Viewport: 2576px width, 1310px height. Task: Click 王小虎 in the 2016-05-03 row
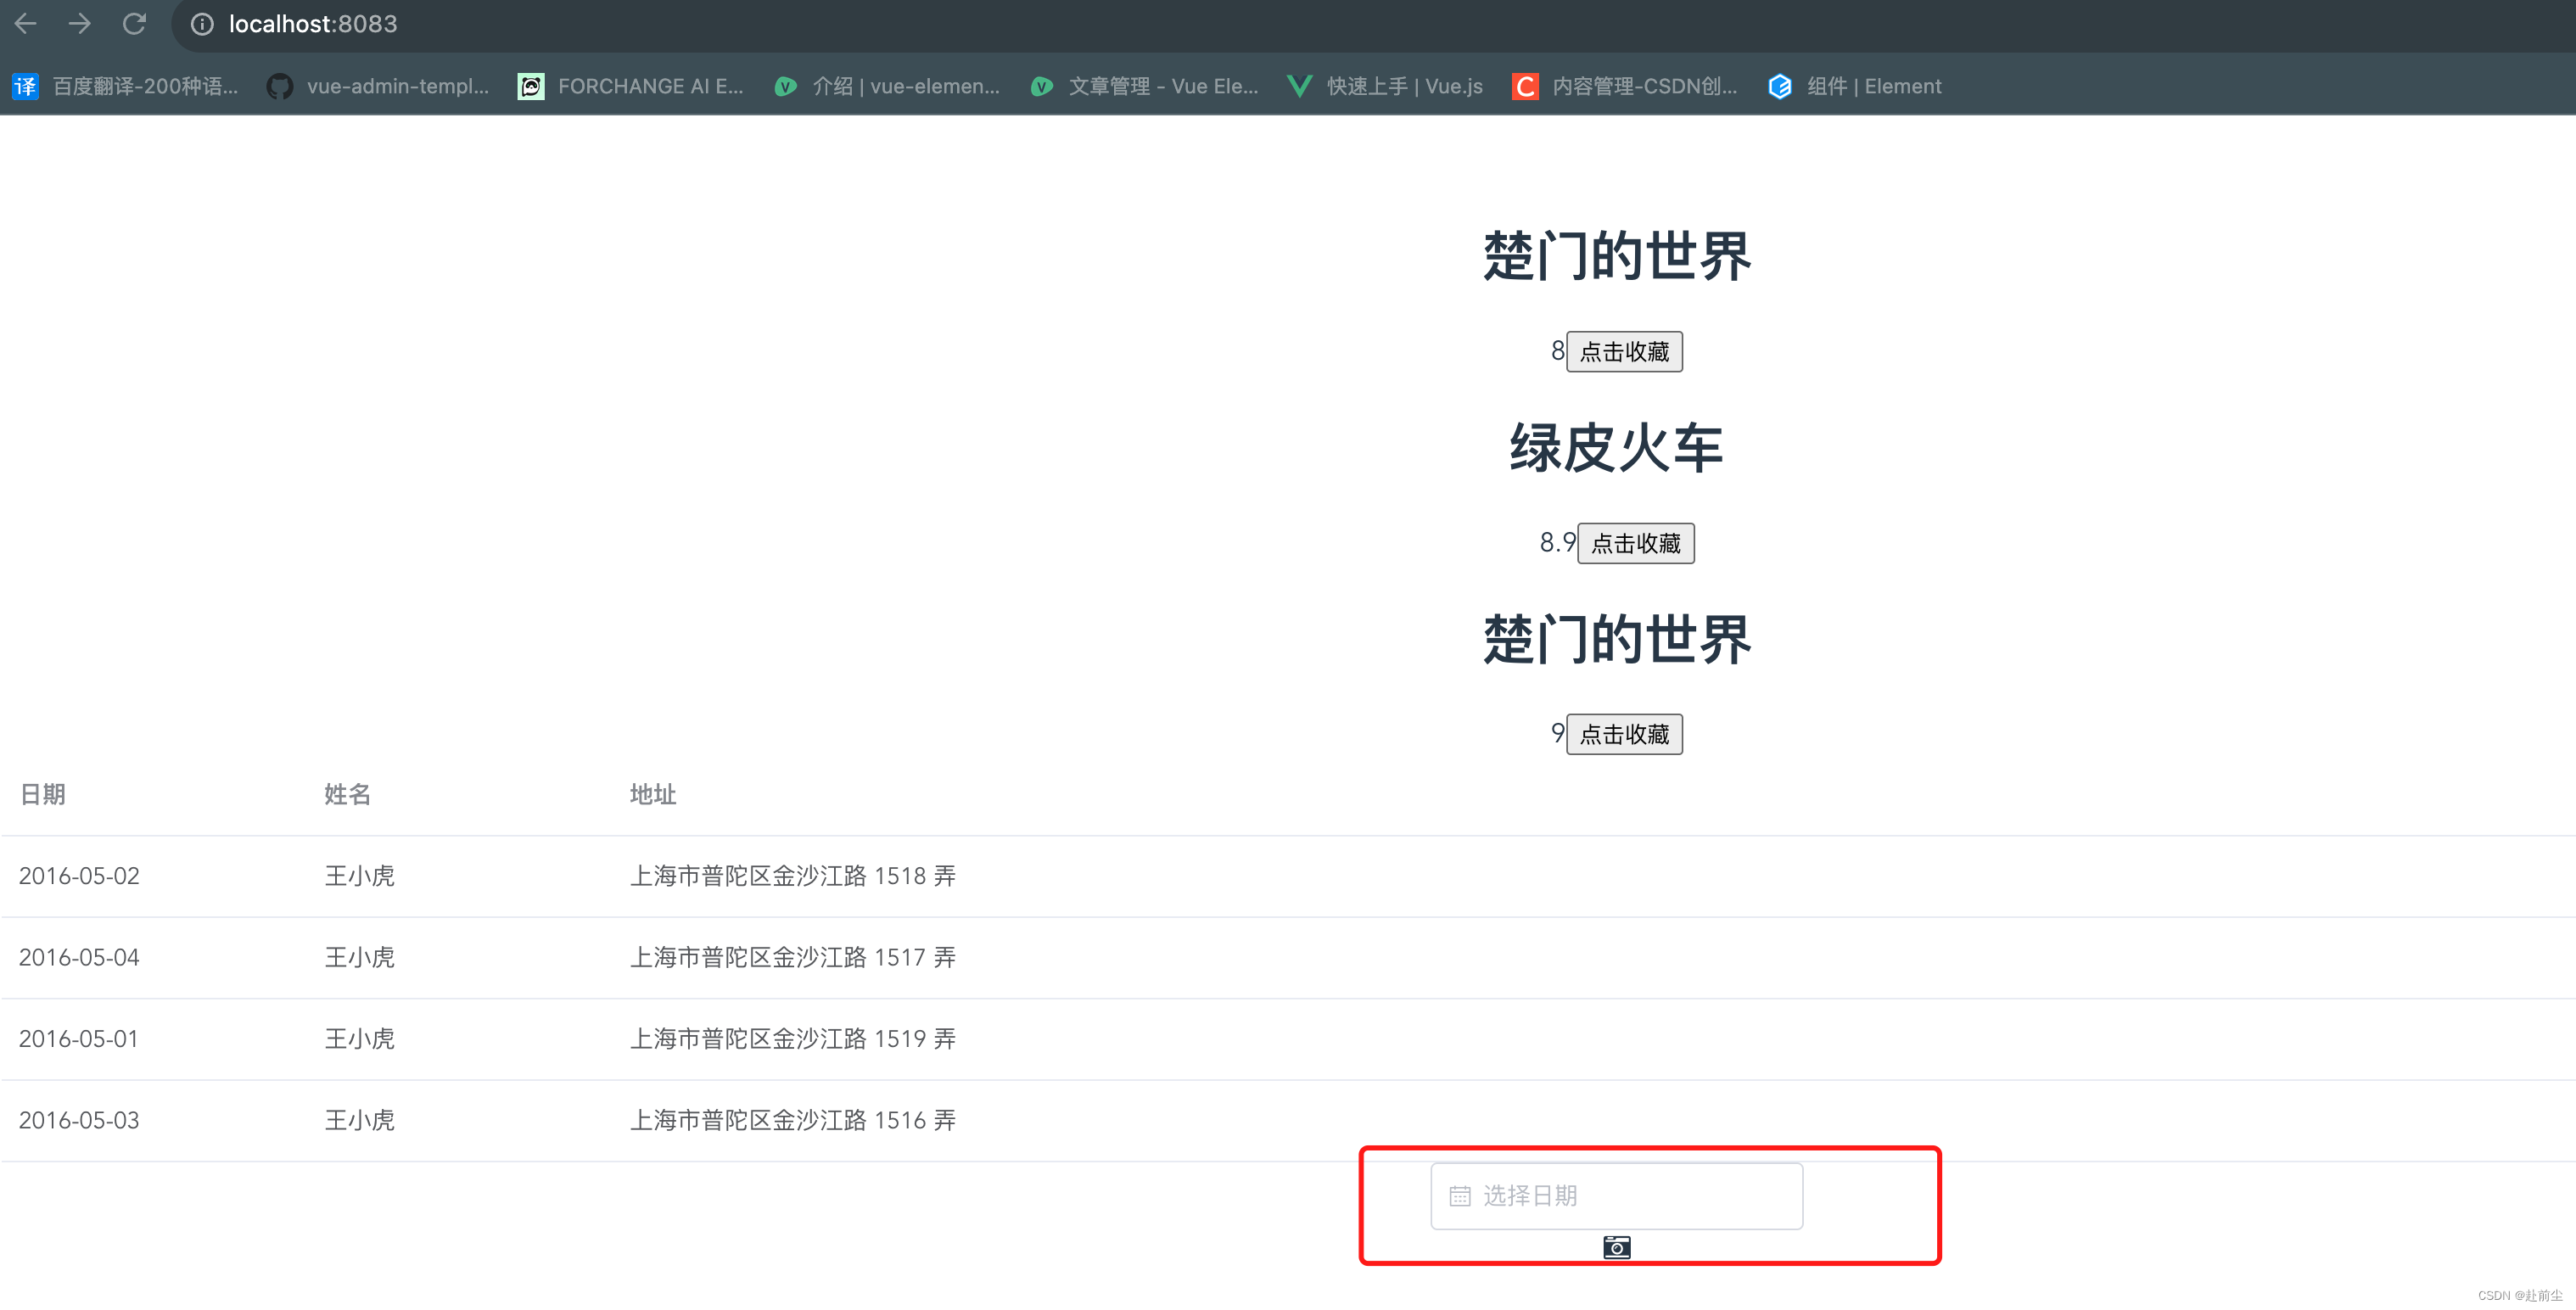[360, 1120]
